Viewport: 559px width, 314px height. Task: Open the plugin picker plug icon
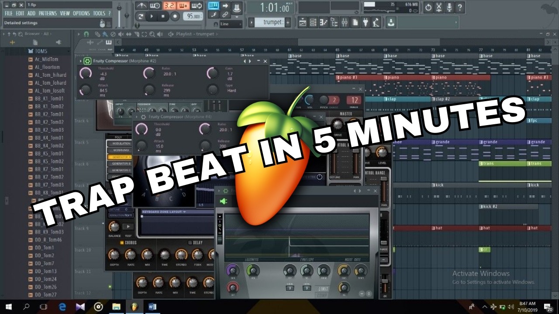click(x=366, y=22)
